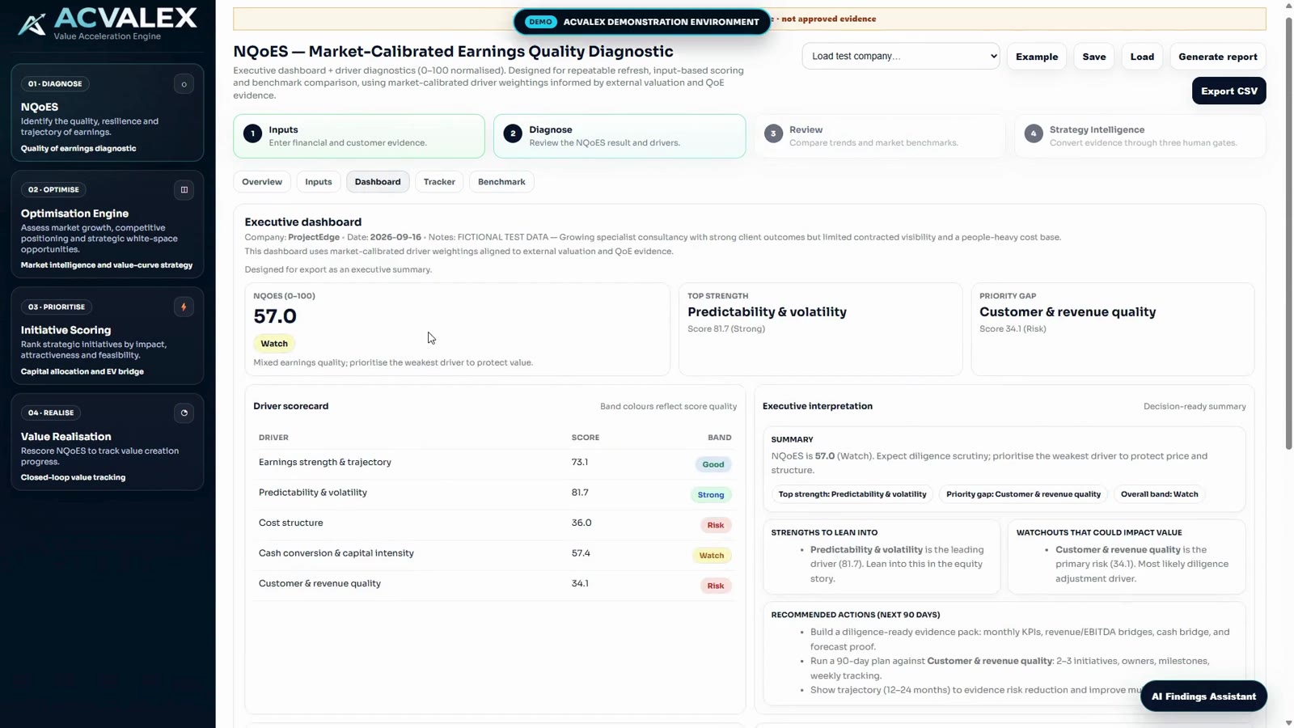Image resolution: width=1294 pixels, height=728 pixels.
Task: Click step 4 number circle for Strategy Intelligence
Action: coord(1033,134)
